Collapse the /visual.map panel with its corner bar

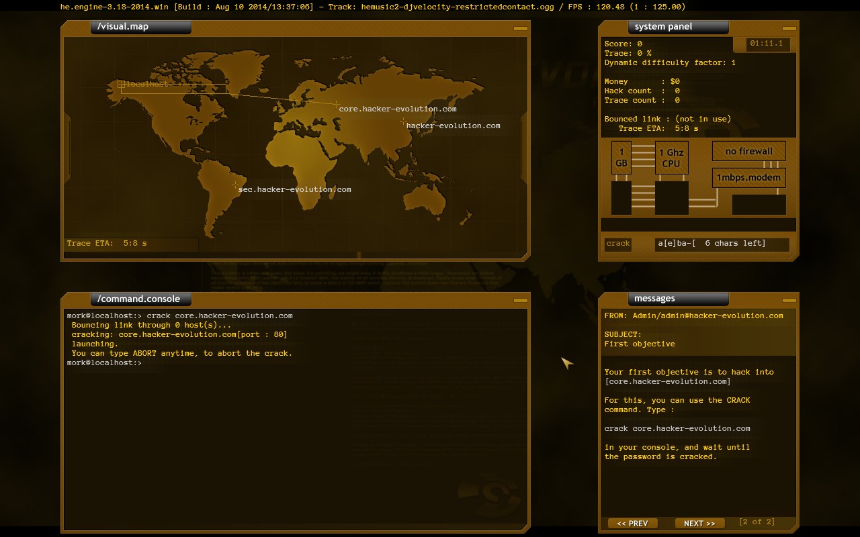[x=521, y=28]
